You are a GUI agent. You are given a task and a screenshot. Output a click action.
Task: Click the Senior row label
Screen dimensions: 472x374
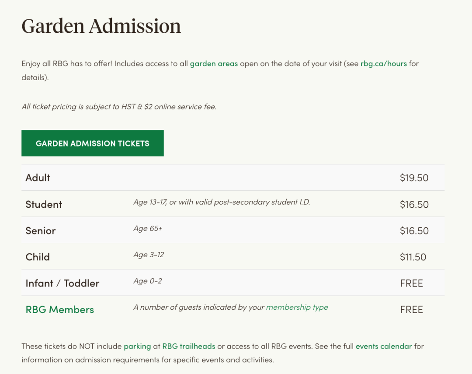(x=41, y=231)
